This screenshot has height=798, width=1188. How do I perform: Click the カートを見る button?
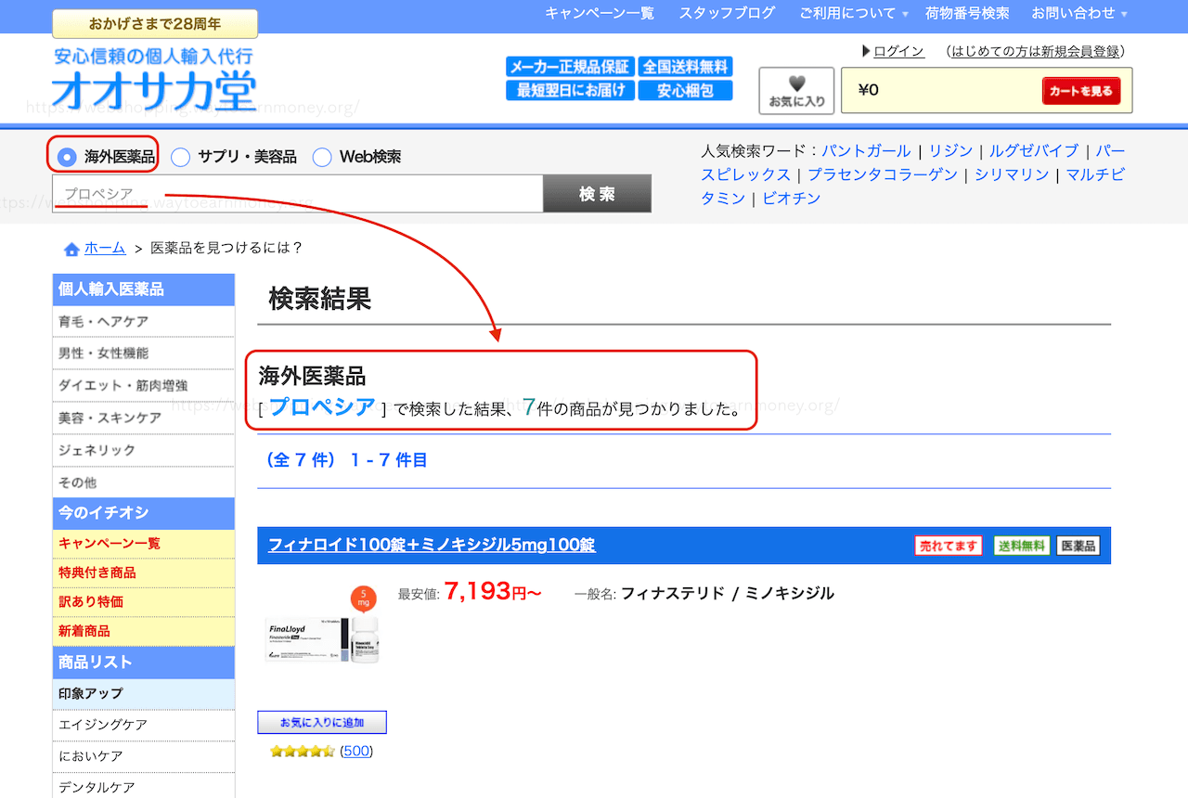[1082, 91]
